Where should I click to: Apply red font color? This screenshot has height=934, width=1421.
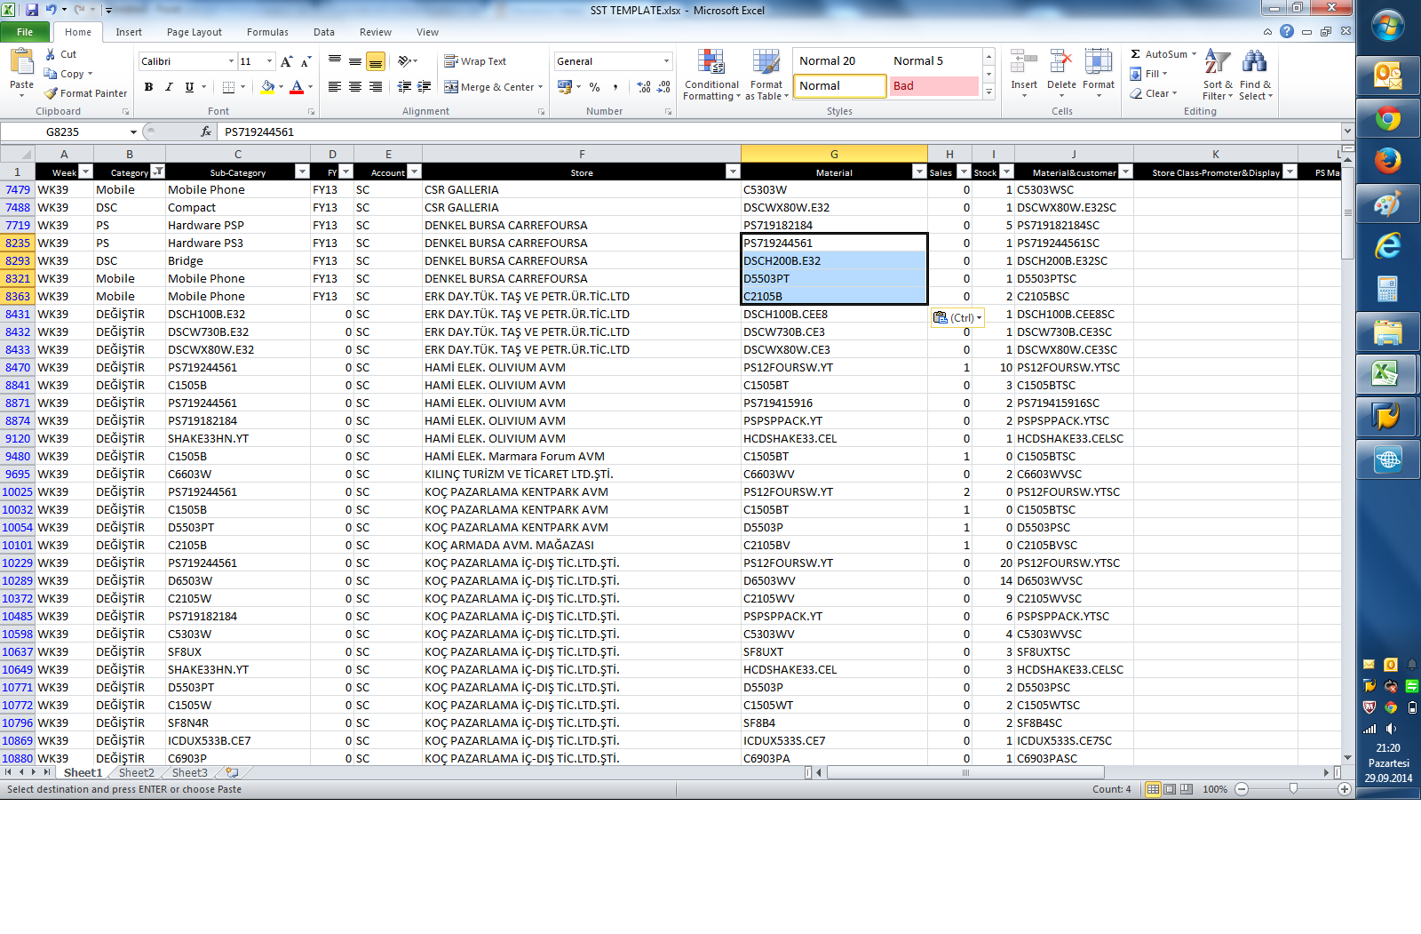(x=297, y=87)
